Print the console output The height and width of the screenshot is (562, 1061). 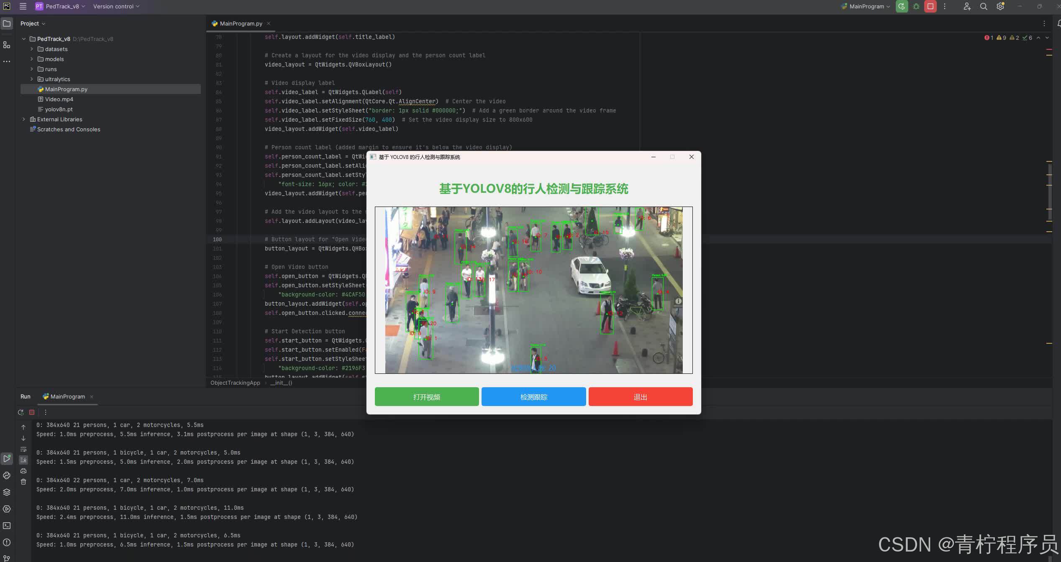click(23, 471)
